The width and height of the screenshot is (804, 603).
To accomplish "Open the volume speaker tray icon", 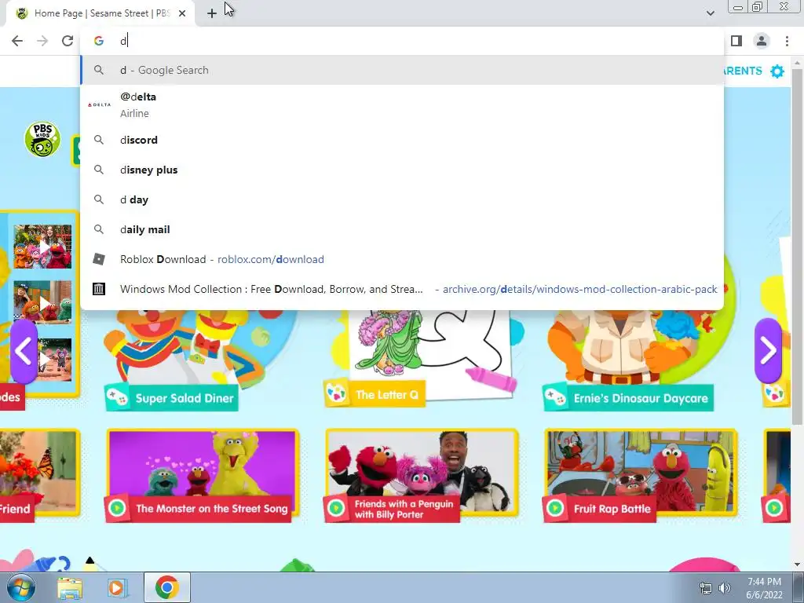I will point(725,588).
